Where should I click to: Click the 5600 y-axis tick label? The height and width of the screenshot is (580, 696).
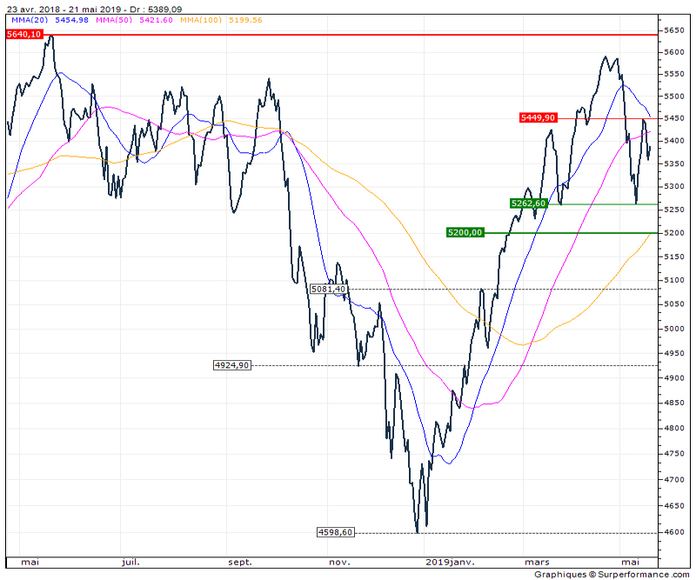click(673, 52)
